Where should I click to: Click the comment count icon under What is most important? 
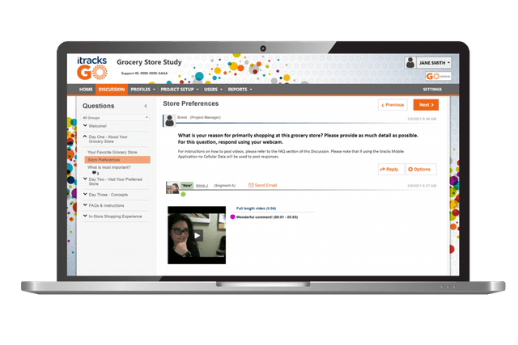95,173
